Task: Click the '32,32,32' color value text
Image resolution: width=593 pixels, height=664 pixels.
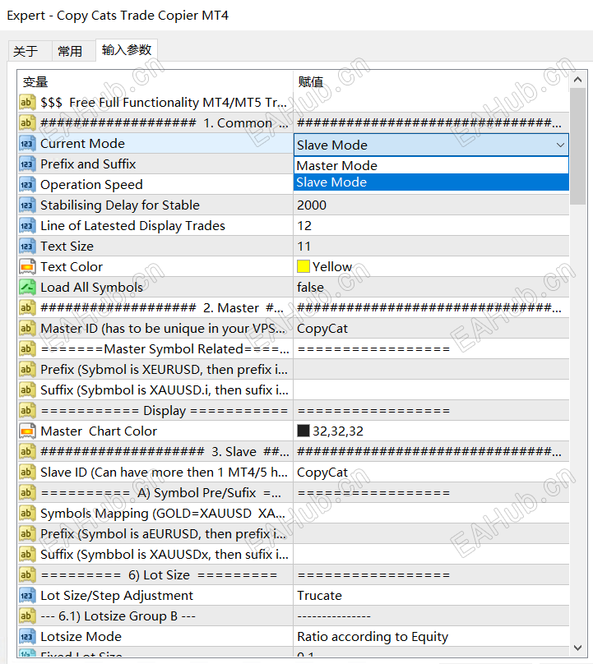Action: point(338,431)
